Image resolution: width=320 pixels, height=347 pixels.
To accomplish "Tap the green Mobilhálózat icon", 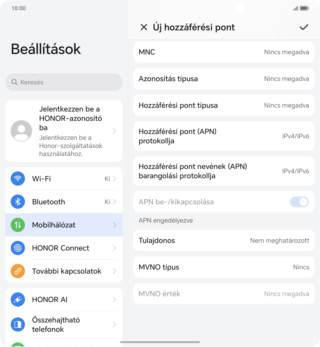I will pos(18,225).
